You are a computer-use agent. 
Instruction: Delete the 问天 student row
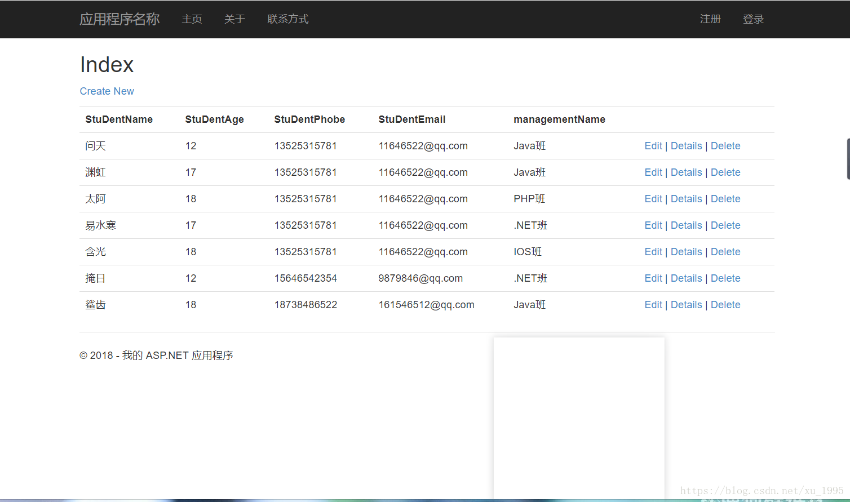pyautogui.click(x=725, y=146)
